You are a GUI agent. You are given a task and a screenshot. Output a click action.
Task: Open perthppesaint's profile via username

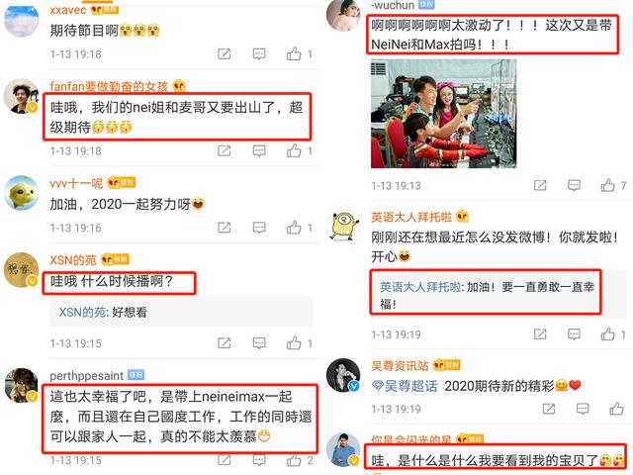pos(86,376)
